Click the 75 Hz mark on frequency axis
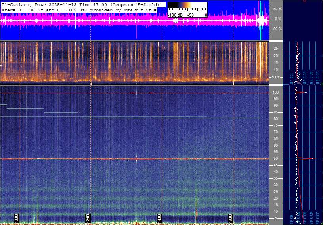Image resolution: width=323 pixels, height=225 pixels. (x=275, y=126)
